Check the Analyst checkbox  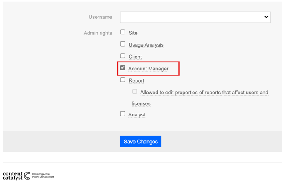[123, 114]
